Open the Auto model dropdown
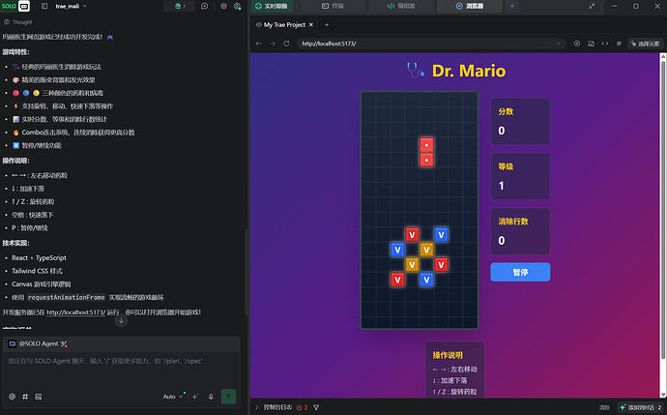This screenshot has height=415, width=667. pyautogui.click(x=173, y=397)
